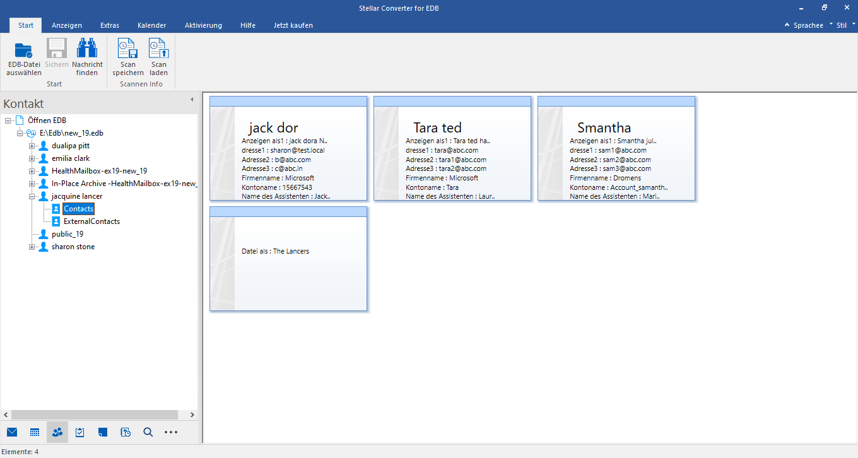Collapse the jacquine lancer mailbox
Viewport: 858px width, 458px height.
[x=32, y=196]
